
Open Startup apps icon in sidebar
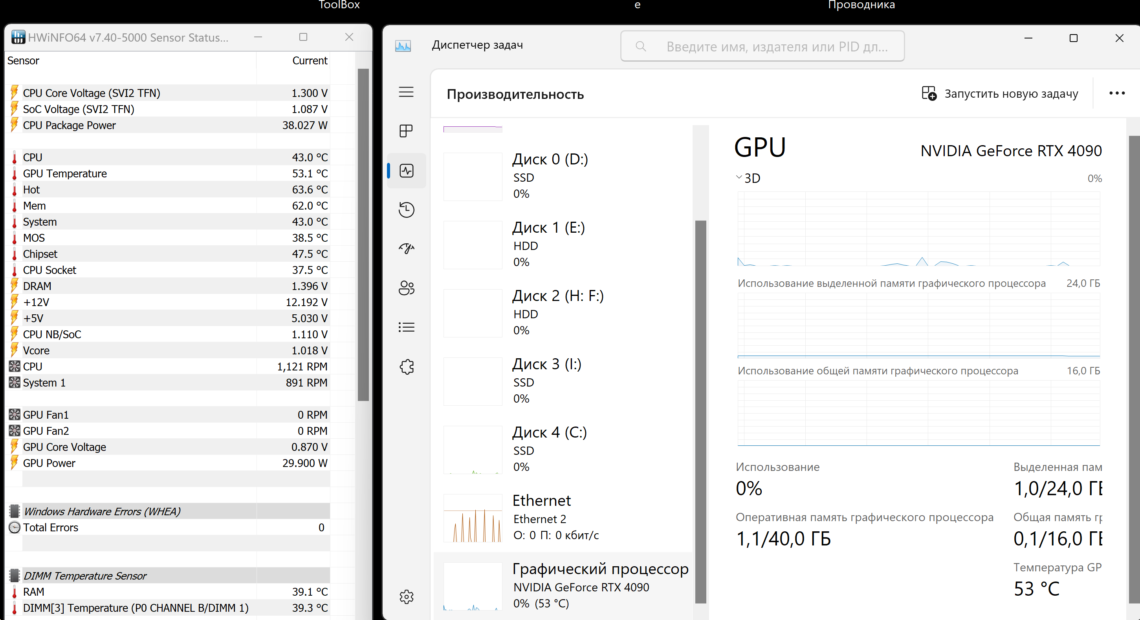(x=406, y=249)
